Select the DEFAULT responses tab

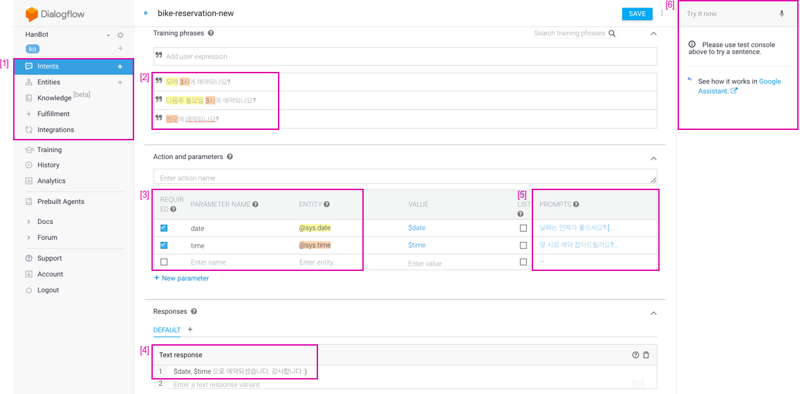coord(167,330)
